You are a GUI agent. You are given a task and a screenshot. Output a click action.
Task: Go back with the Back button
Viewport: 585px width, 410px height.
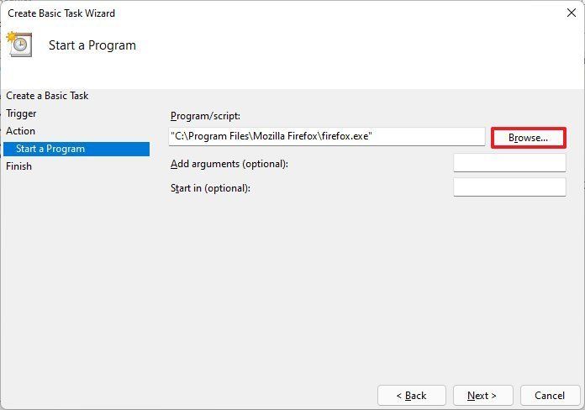(x=412, y=396)
